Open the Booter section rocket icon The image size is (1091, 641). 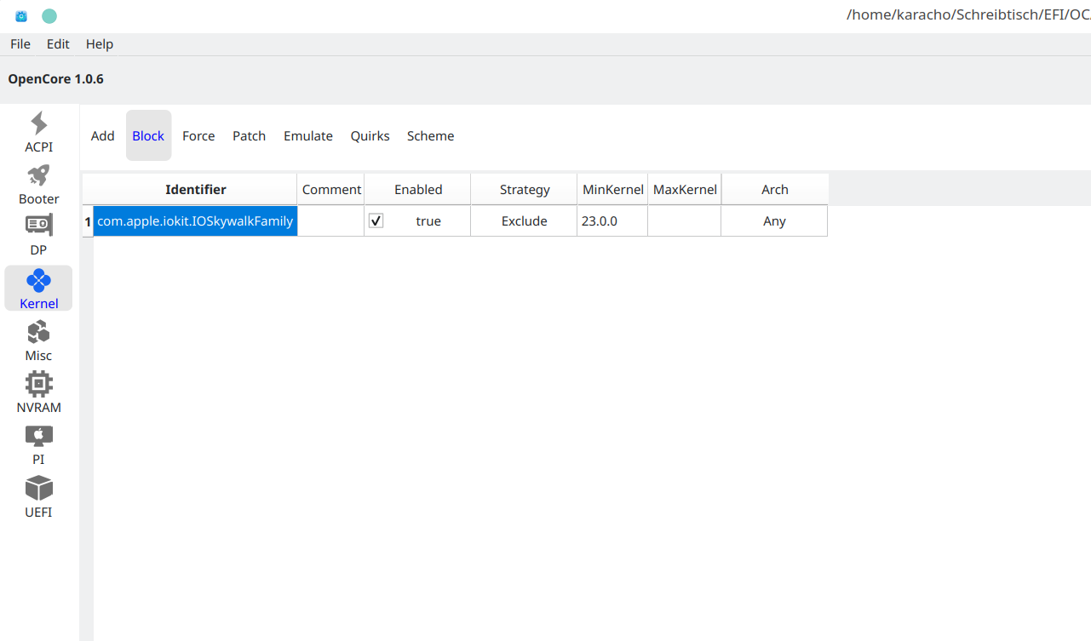(38, 175)
